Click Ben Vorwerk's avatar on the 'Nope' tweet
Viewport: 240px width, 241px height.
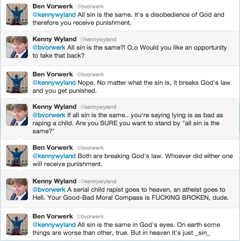(x=17, y=82)
